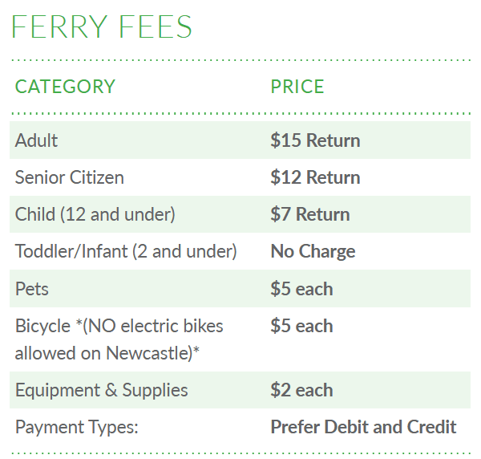Screen dimensions: 481x459
Task: Click the $5 each price for Pets
Action: point(301,289)
